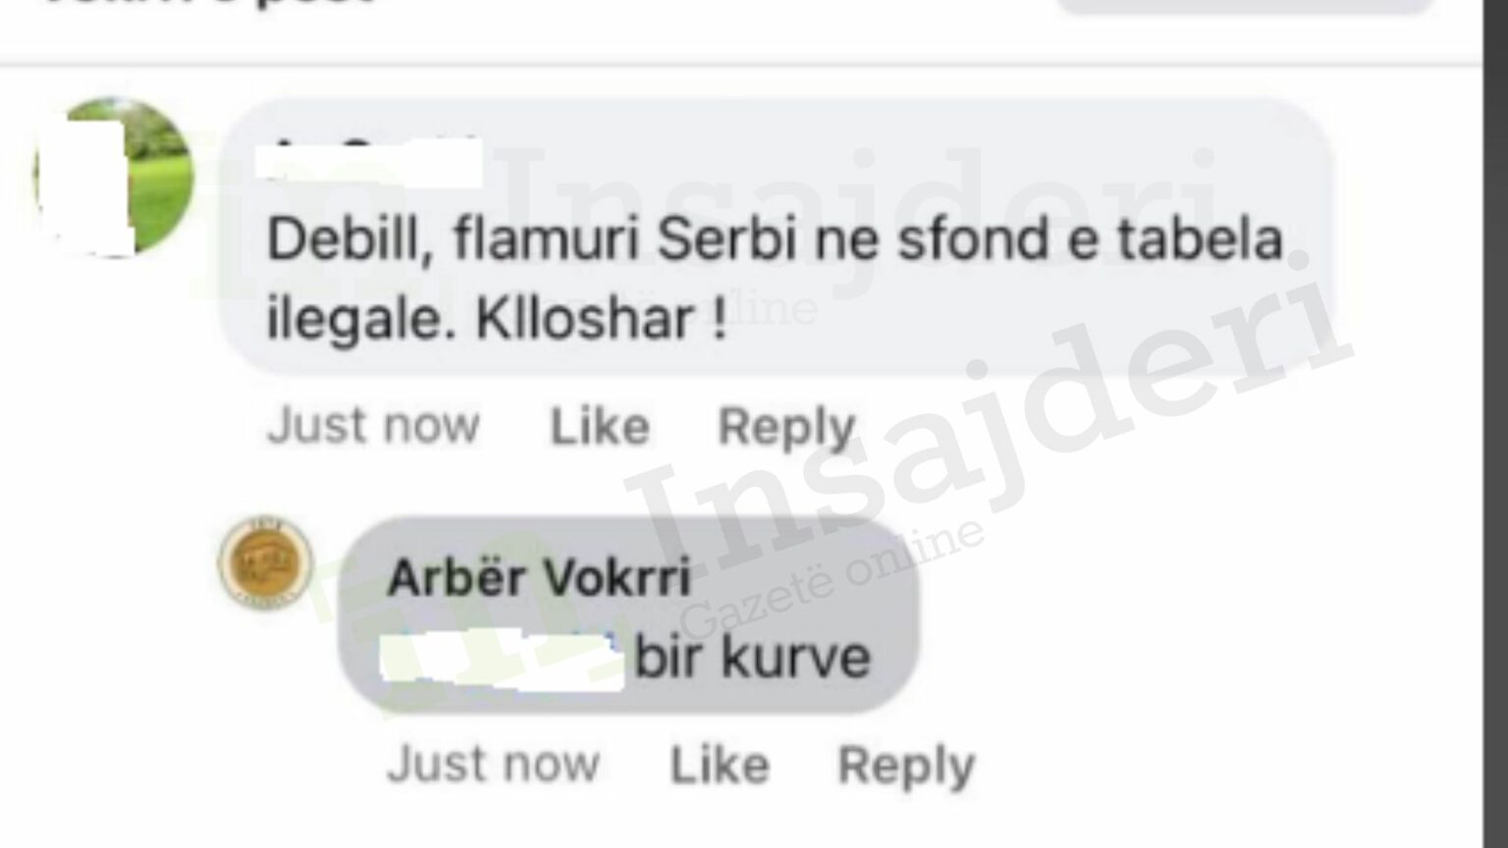Reply to Arbër Vokrri's comment
The image size is (1508, 848).
click(906, 767)
